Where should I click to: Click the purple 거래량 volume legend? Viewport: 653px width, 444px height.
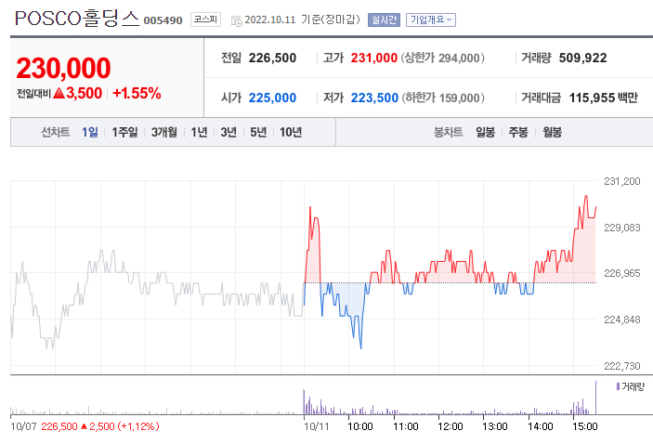click(x=630, y=386)
